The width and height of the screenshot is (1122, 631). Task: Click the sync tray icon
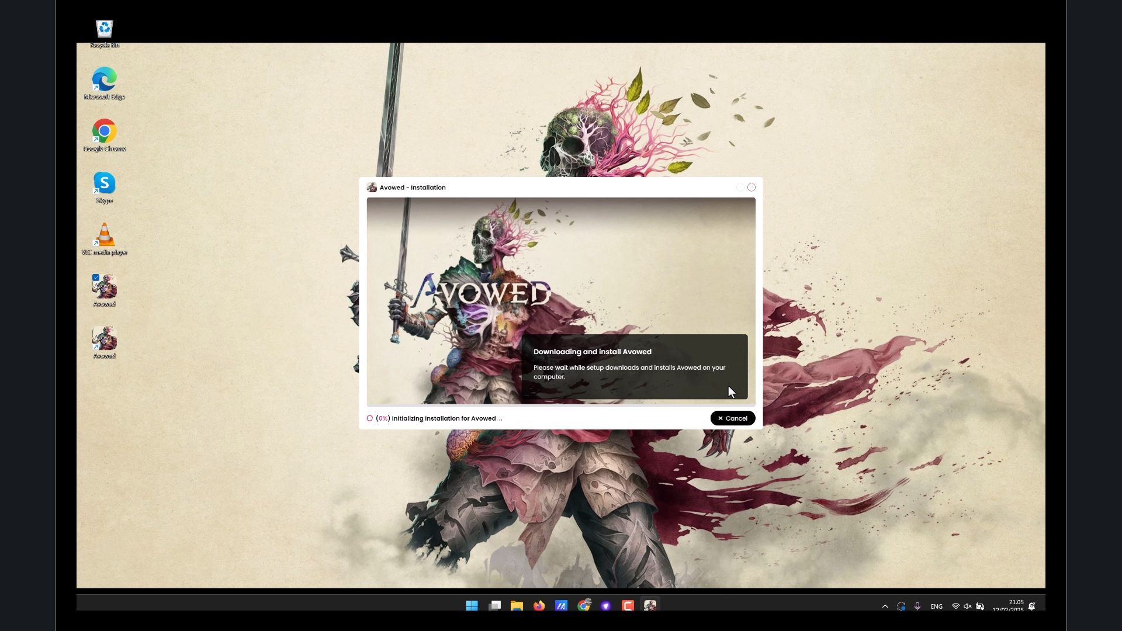click(x=901, y=606)
